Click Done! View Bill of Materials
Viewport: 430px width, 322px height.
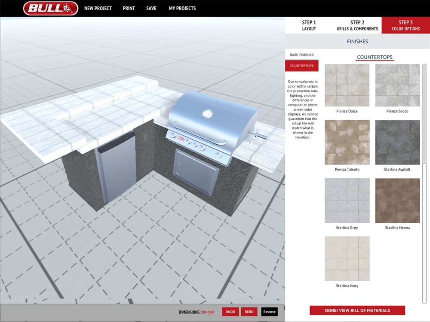pyautogui.click(x=357, y=310)
